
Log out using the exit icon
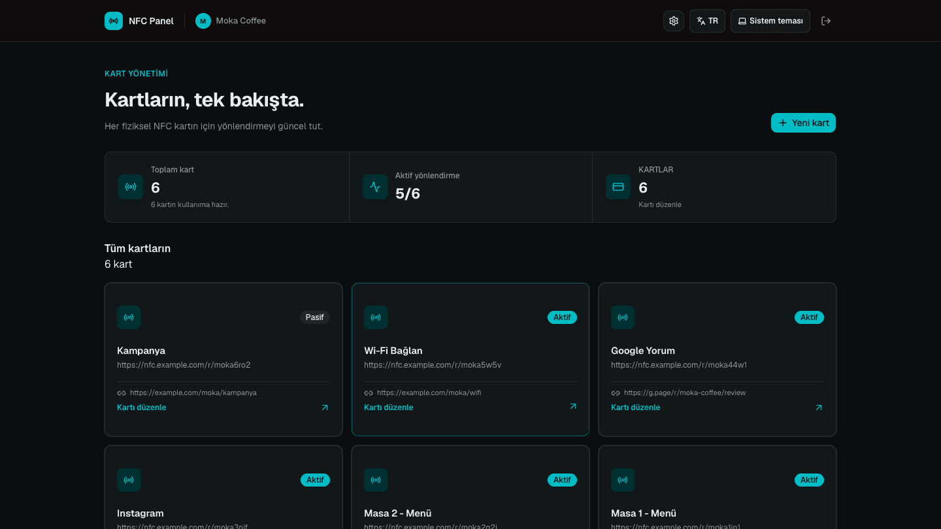point(826,21)
